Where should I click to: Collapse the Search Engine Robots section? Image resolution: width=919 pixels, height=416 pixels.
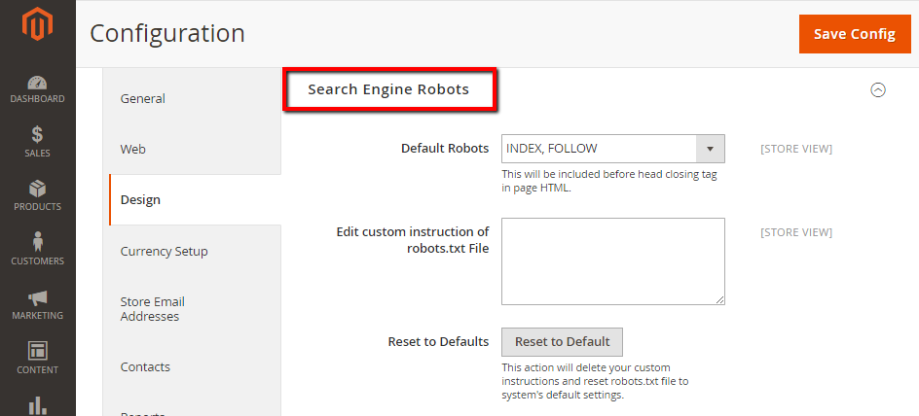tap(877, 89)
